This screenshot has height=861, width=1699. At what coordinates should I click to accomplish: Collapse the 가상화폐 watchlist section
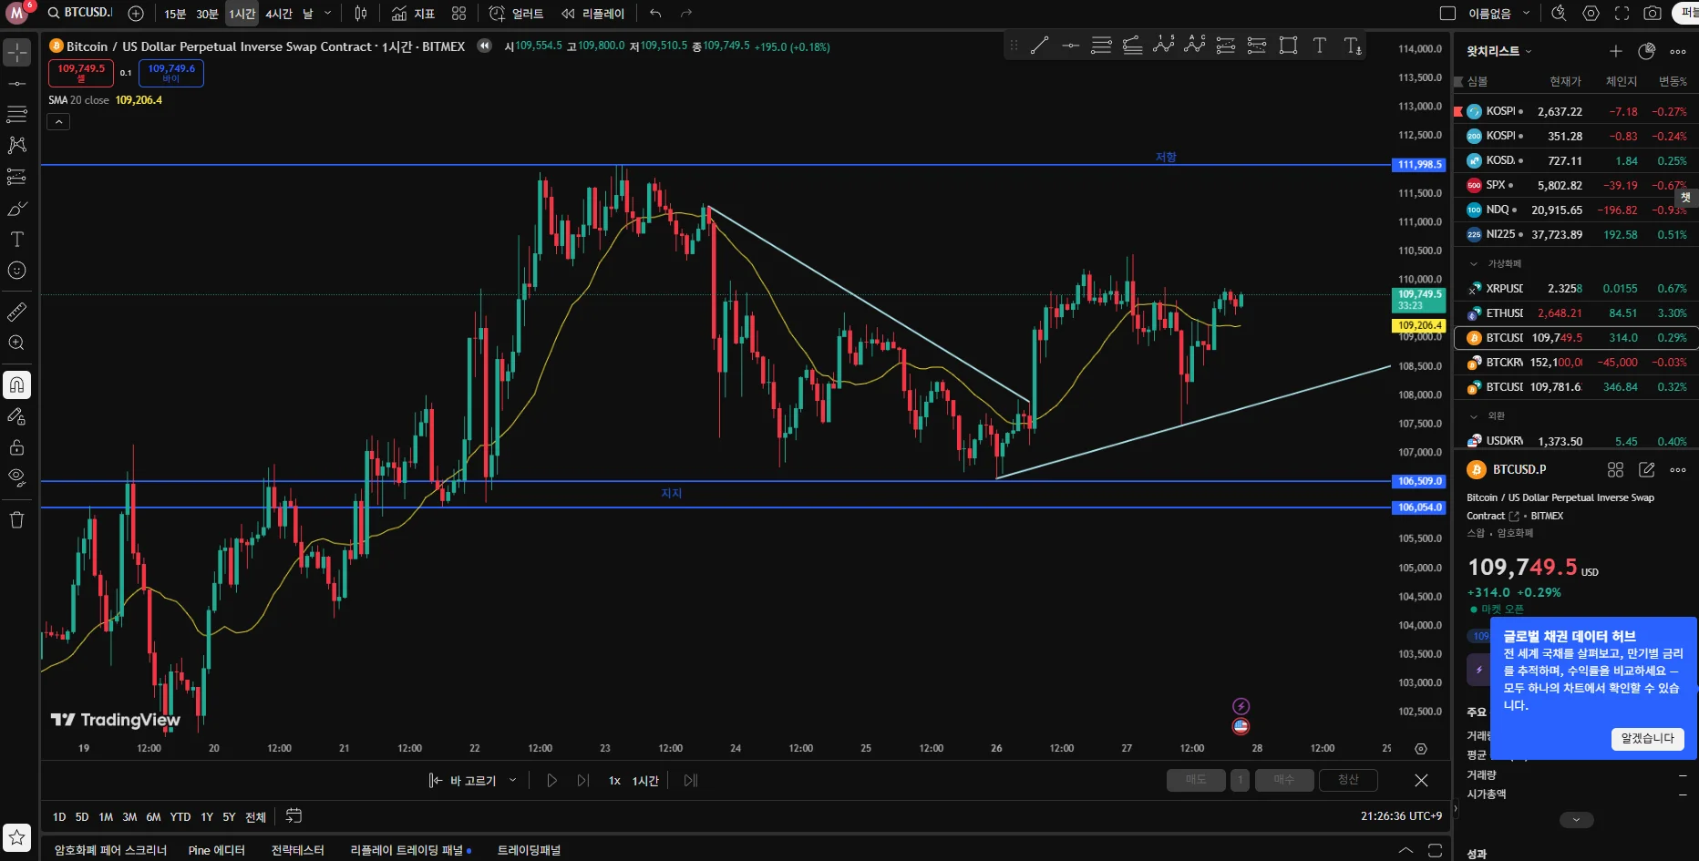click(1474, 263)
